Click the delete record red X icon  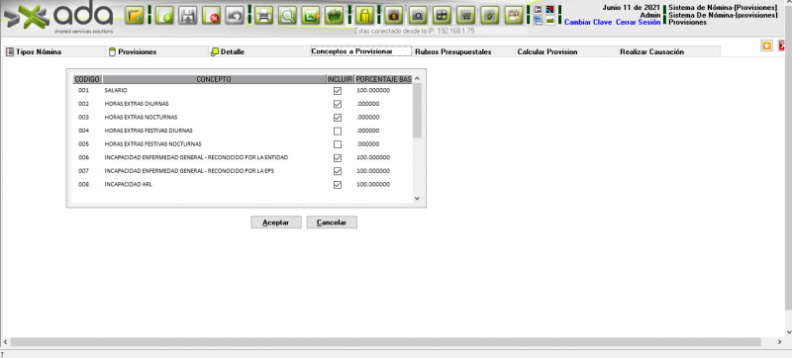pos(212,16)
